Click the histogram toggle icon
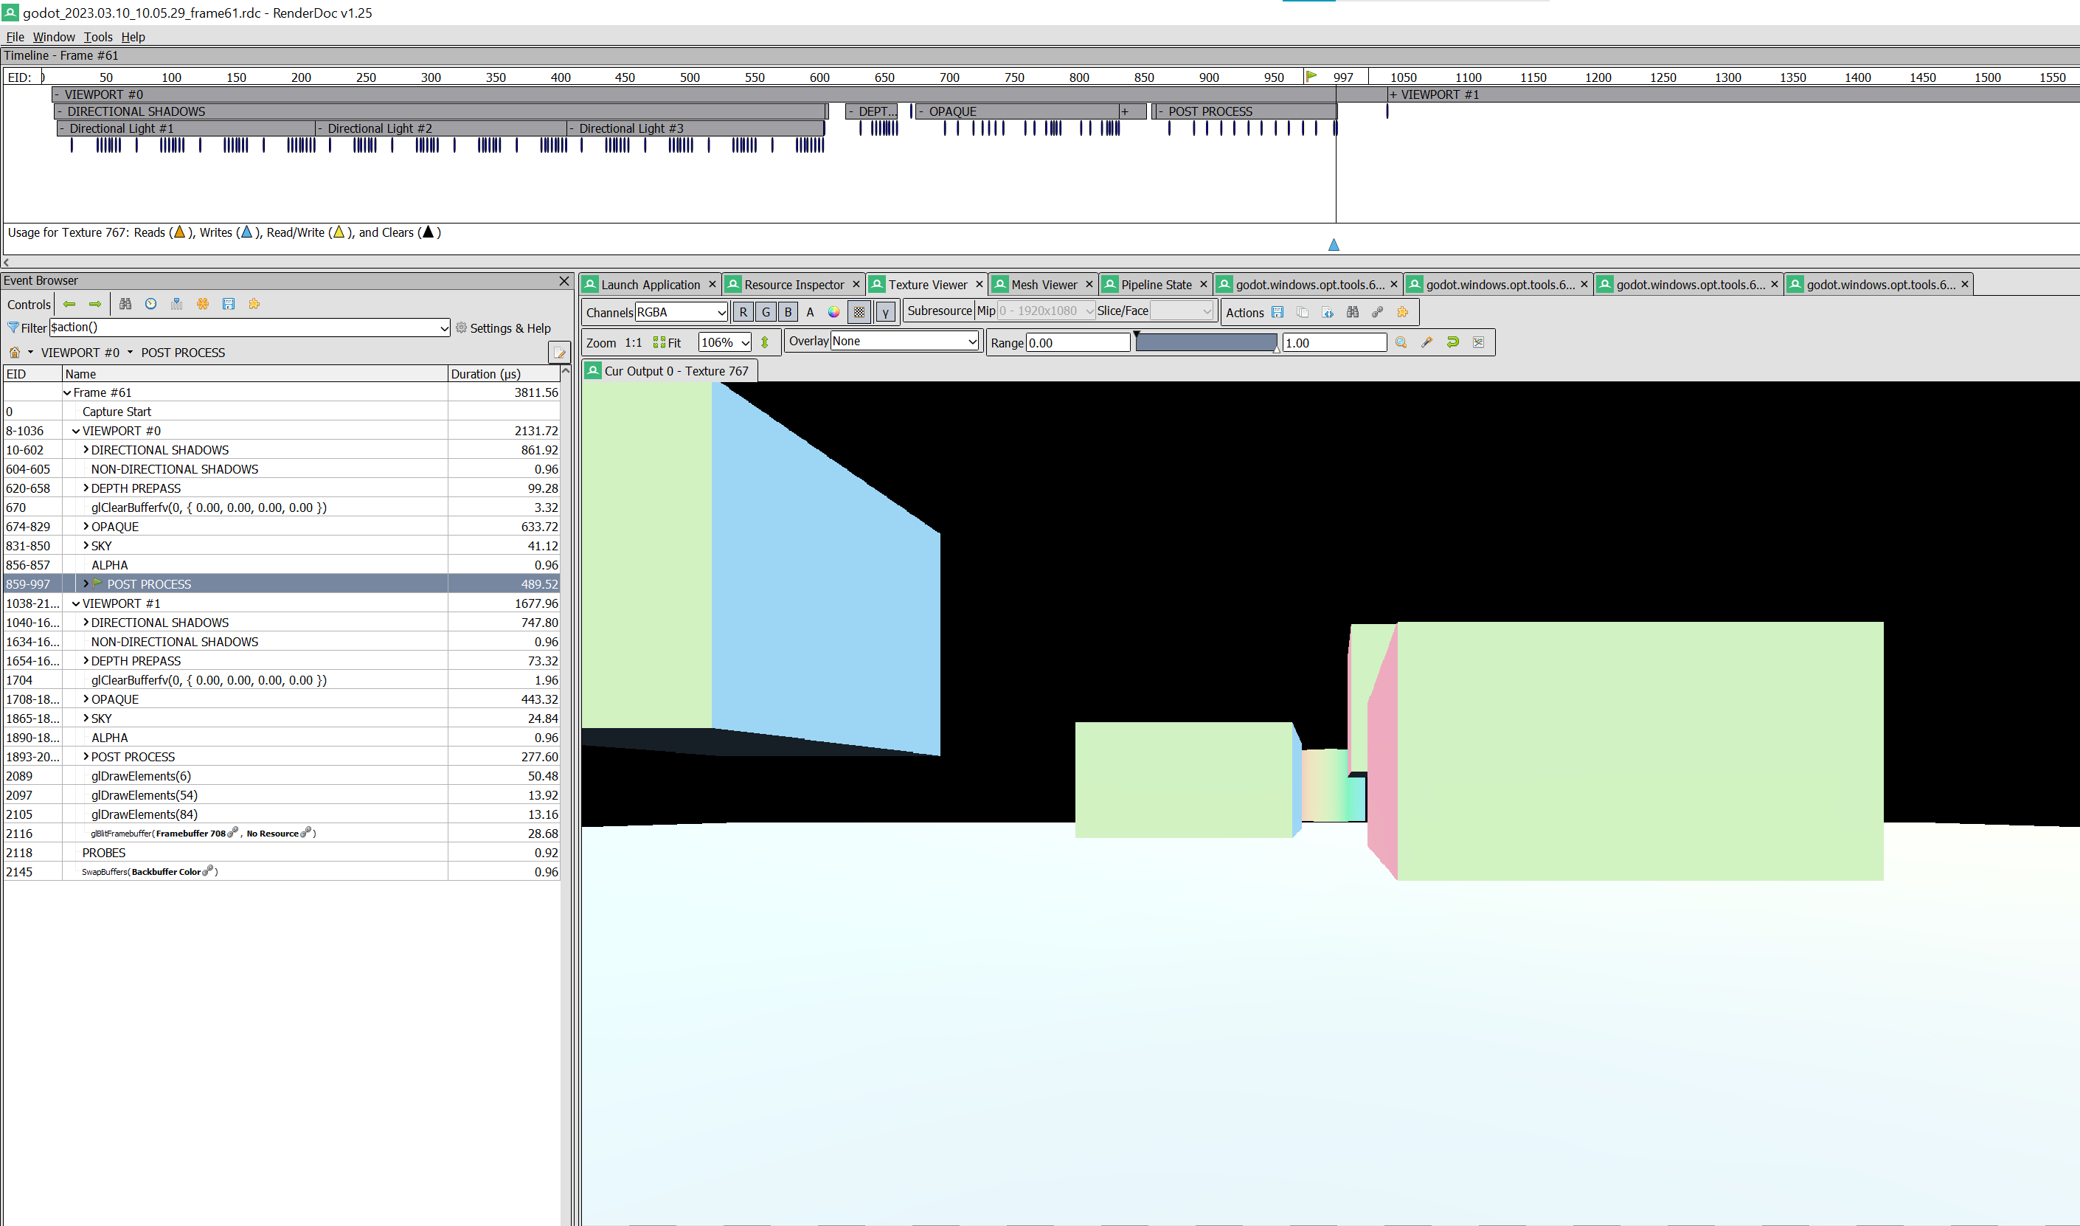2080x1226 pixels. [1479, 342]
